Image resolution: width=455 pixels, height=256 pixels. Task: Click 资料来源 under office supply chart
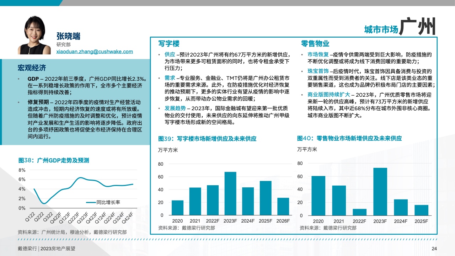[186, 228]
